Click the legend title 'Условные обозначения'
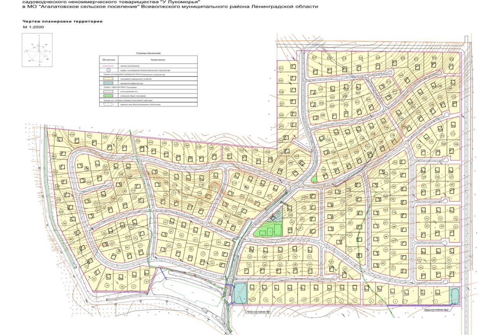The width and height of the screenshot is (499, 335). point(148,53)
